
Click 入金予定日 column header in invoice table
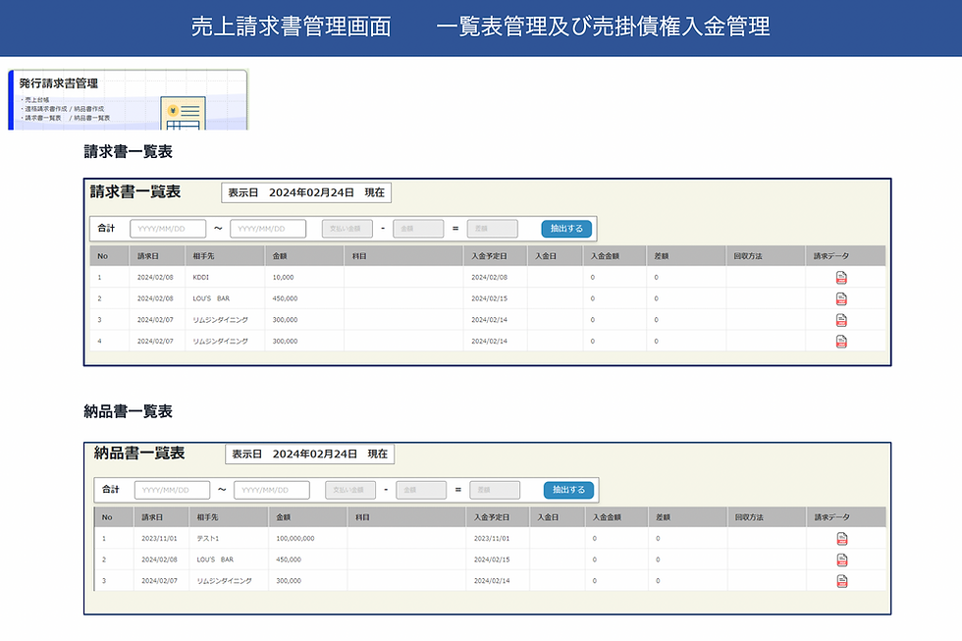(x=489, y=256)
